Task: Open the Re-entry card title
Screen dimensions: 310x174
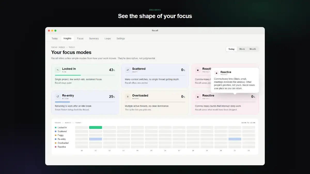Action: 68,95
